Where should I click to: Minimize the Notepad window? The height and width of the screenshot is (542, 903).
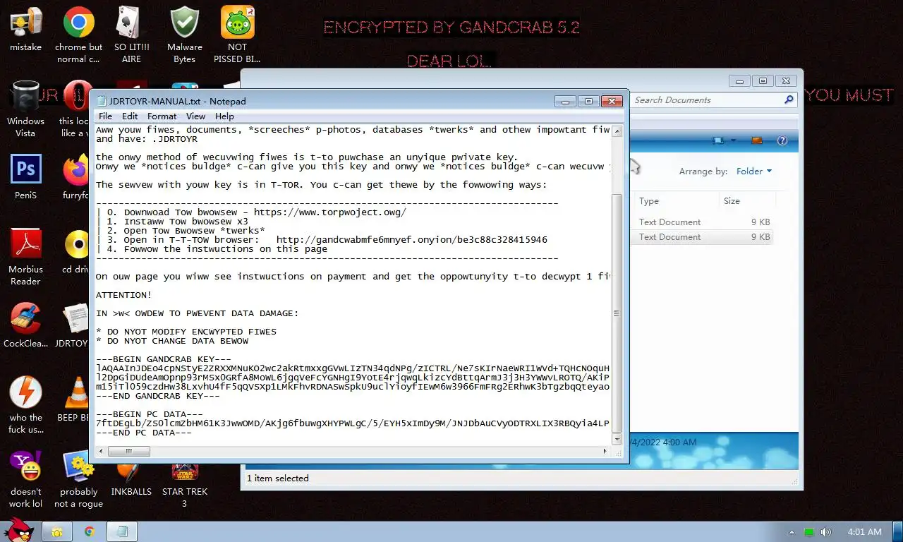[x=566, y=101]
